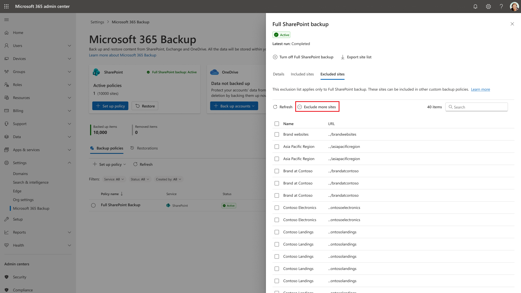The width and height of the screenshot is (521, 293).
Task: Click the SharePoint icon in policy row
Action: (x=168, y=205)
